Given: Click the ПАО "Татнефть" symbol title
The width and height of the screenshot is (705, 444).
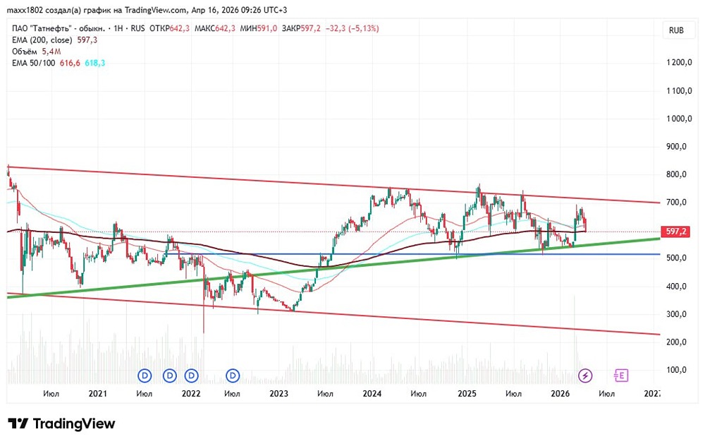Looking at the screenshot, I should (x=59, y=28).
